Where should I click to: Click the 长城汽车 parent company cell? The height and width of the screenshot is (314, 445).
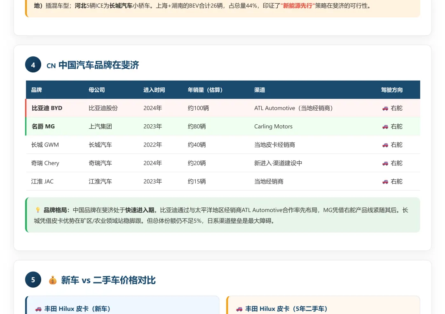point(100,145)
